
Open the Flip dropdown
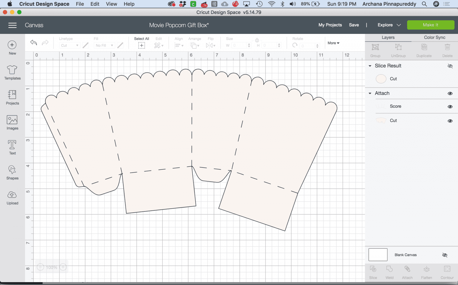point(211,46)
